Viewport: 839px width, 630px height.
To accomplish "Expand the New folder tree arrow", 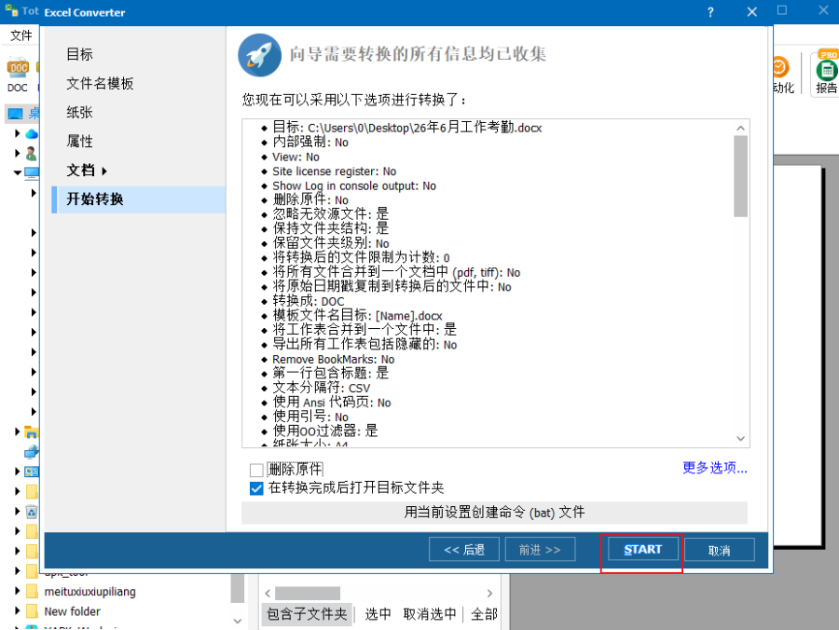I will coord(17,610).
